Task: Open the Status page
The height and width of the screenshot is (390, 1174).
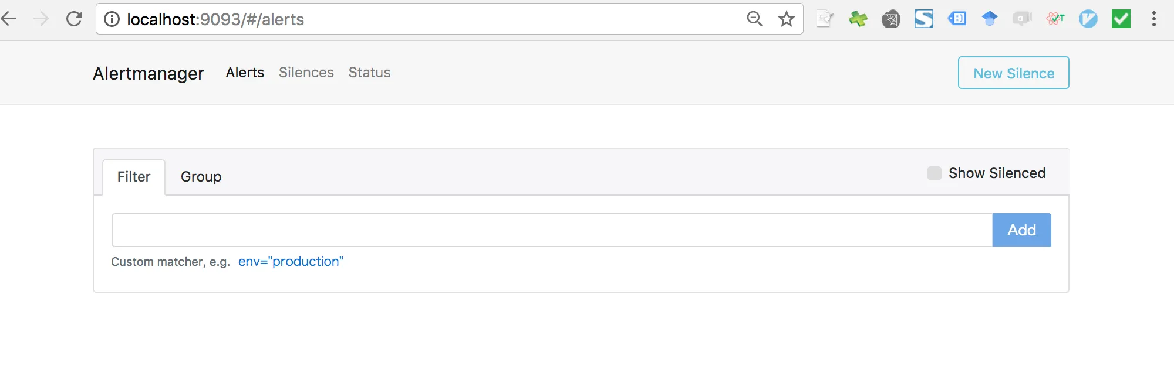Action: [x=370, y=73]
